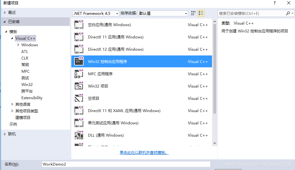This screenshot has width=295, height=170.
Task: Select the 空白应用(通用 Windows) template icon
Action: coord(79,25)
